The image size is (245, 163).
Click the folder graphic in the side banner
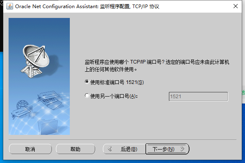[x=48, y=127]
